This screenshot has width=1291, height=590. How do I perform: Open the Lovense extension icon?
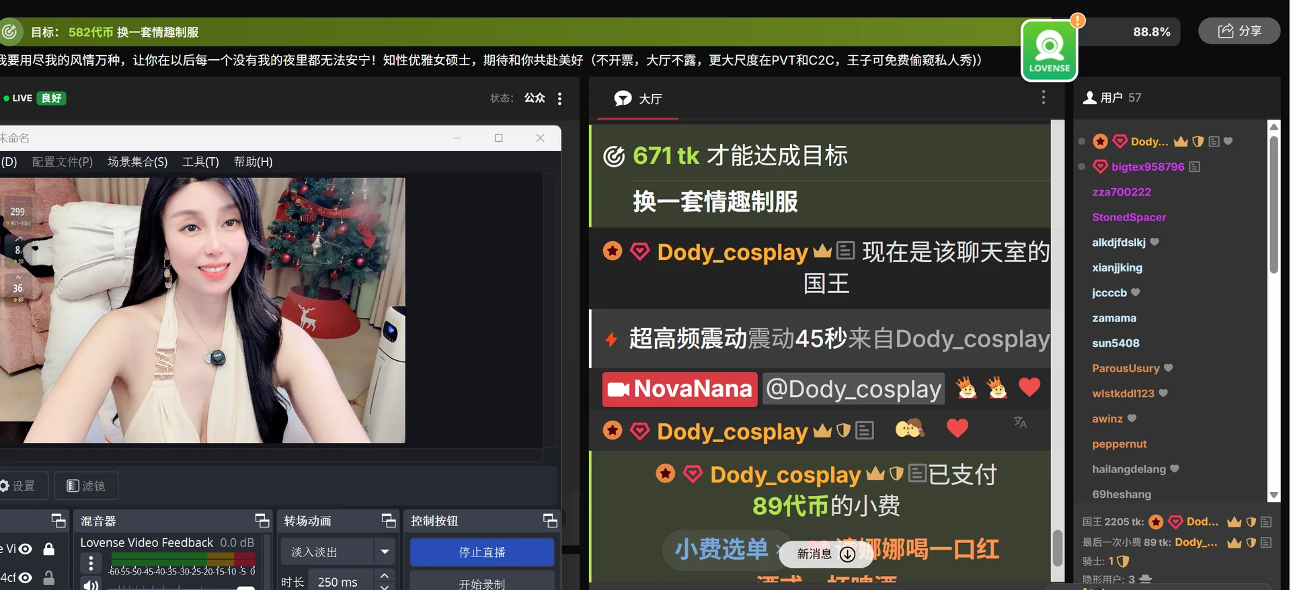pos(1049,51)
